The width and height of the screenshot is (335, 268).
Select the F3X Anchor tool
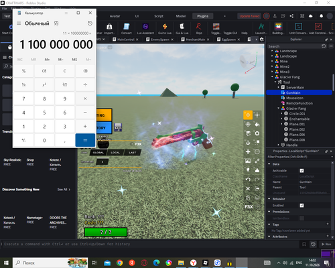pos(248,143)
